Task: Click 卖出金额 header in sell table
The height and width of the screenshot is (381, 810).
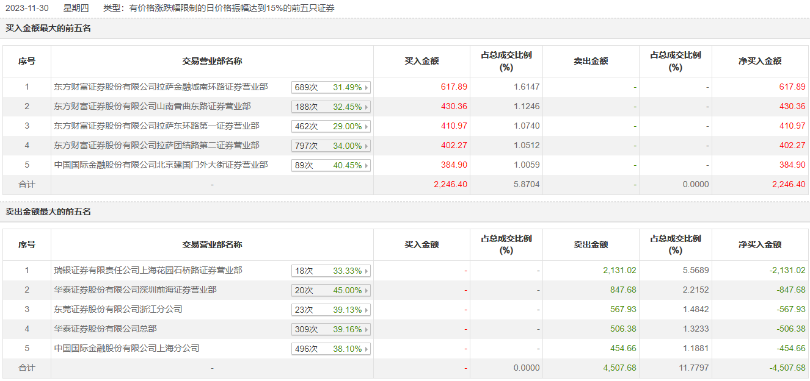Action: 591,244
